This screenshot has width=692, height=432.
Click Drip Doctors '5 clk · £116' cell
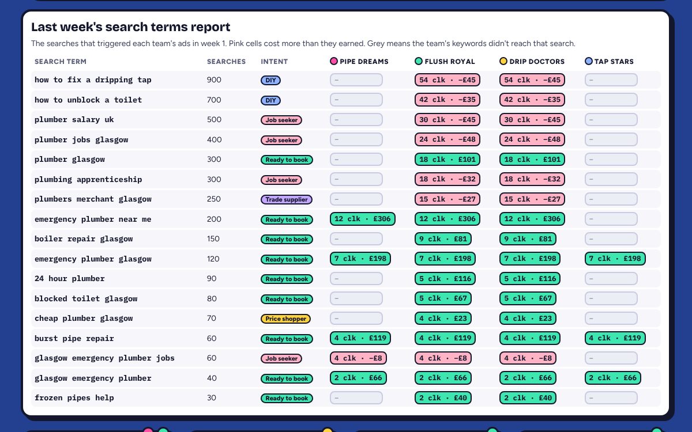click(530, 279)
